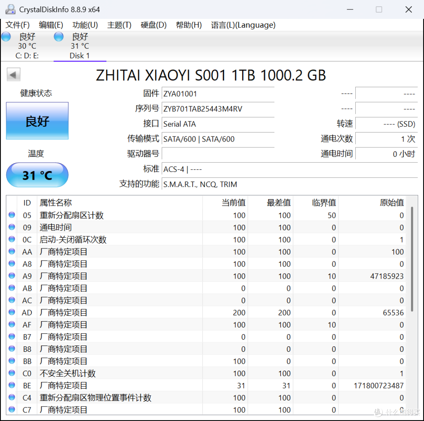This screenshot has width=424, height=421.
Task: Click raw value 65536
Action: [393, 313]
